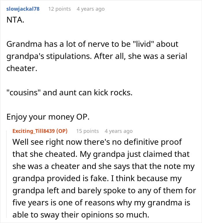The width and height of the screenshot is (202, 223).
Task: Click the line mentioning grandpa's stipulations
Action: coord(97,56)
